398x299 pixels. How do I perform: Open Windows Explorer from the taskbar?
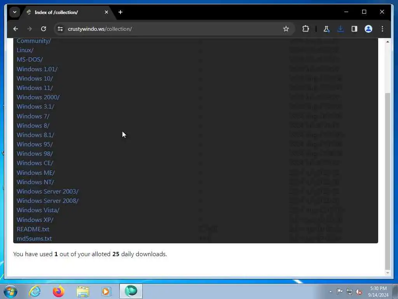[83, 291]
